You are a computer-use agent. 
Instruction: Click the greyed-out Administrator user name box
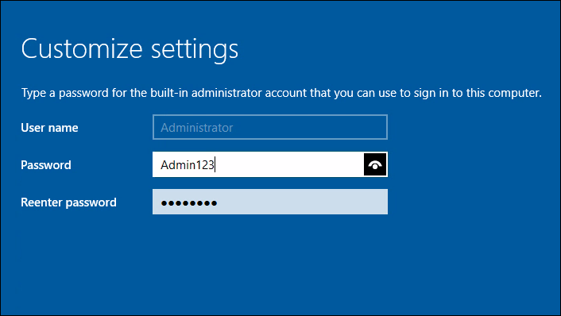click(270, 127)
